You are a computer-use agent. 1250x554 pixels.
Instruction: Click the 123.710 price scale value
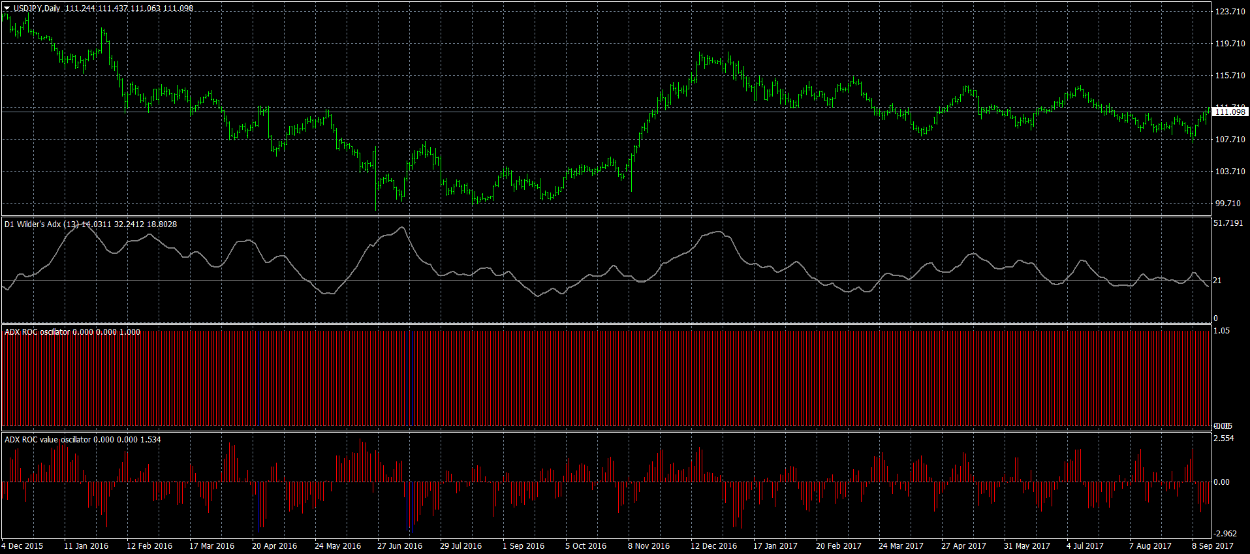click(x=1230, y=12)
